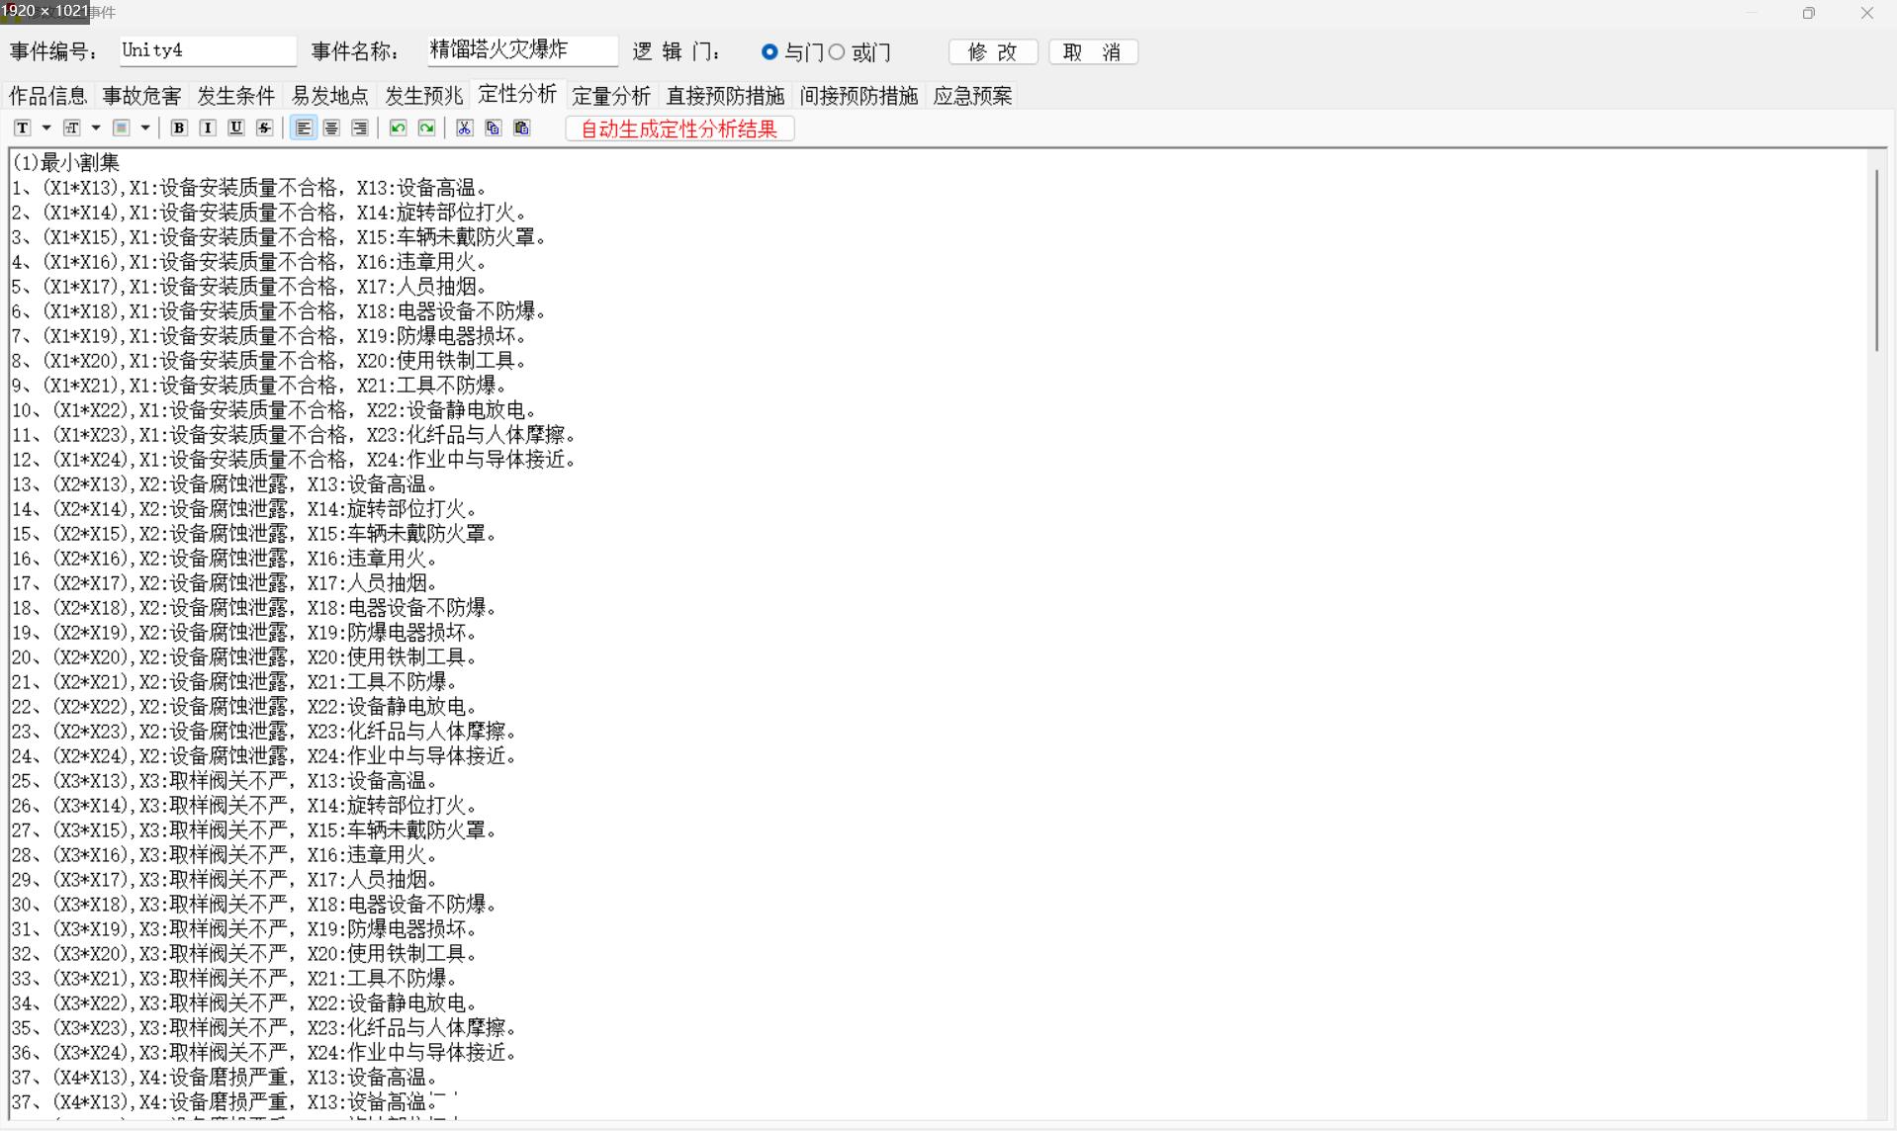Click the 事件编号 input field
Viewport: 1897px width, 1131px height.
pyautogui.click(x=207, y=50)
